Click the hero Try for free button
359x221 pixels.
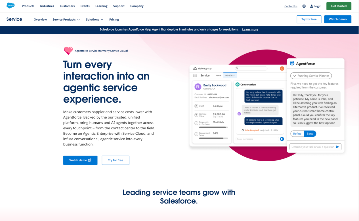(116, 160)
